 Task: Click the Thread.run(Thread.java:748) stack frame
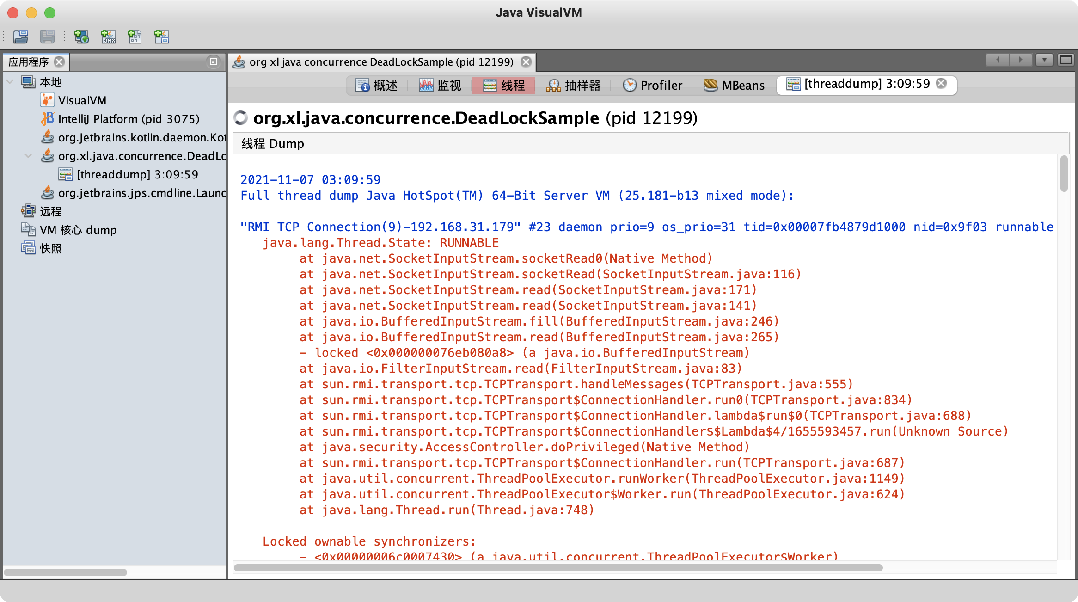click(447, 510)
